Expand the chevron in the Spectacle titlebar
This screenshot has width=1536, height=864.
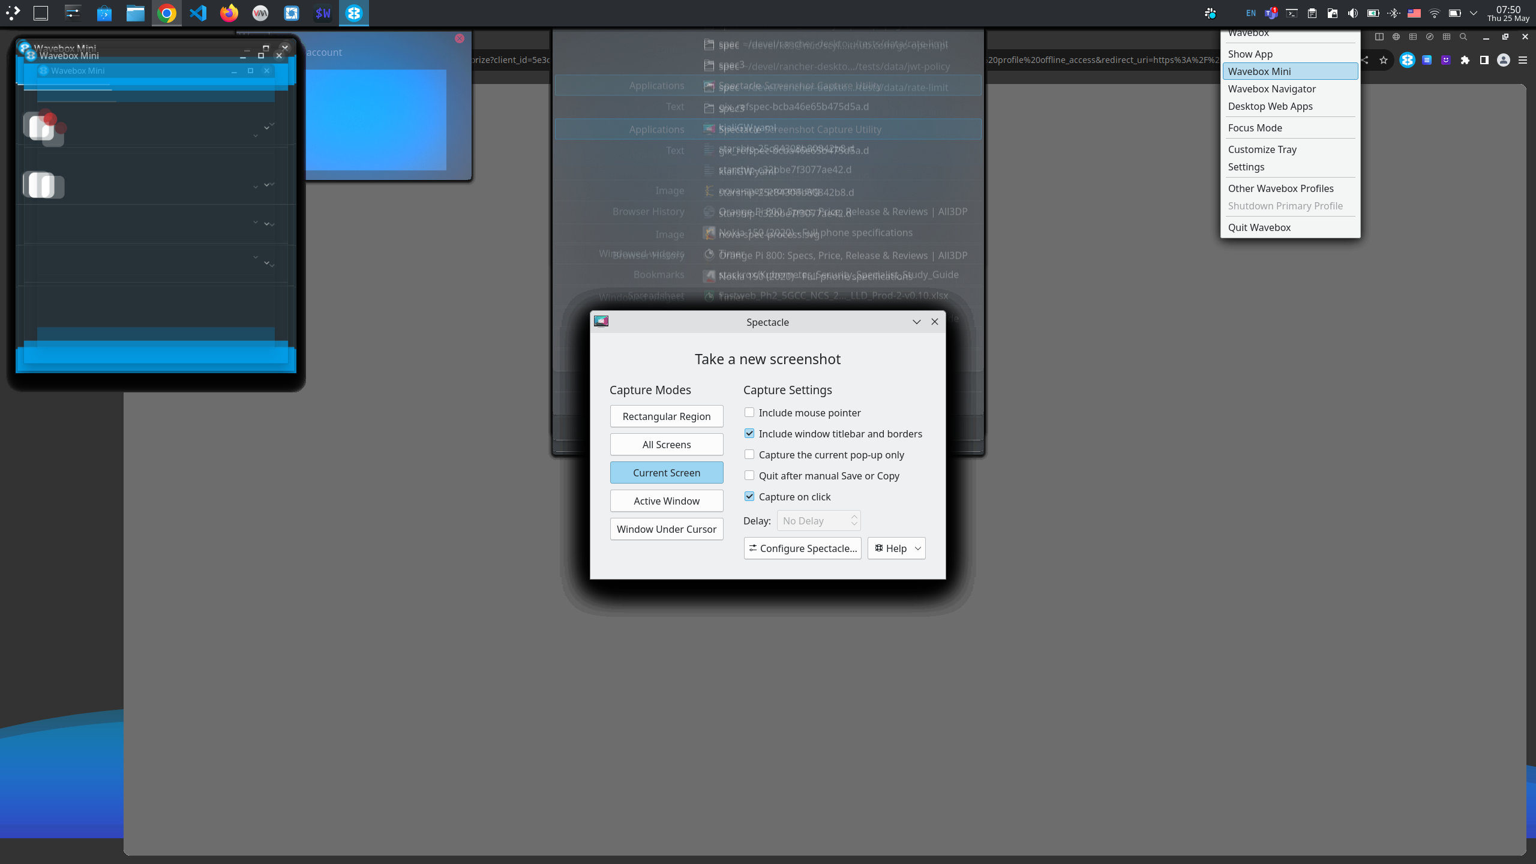[x=916, y=322]
